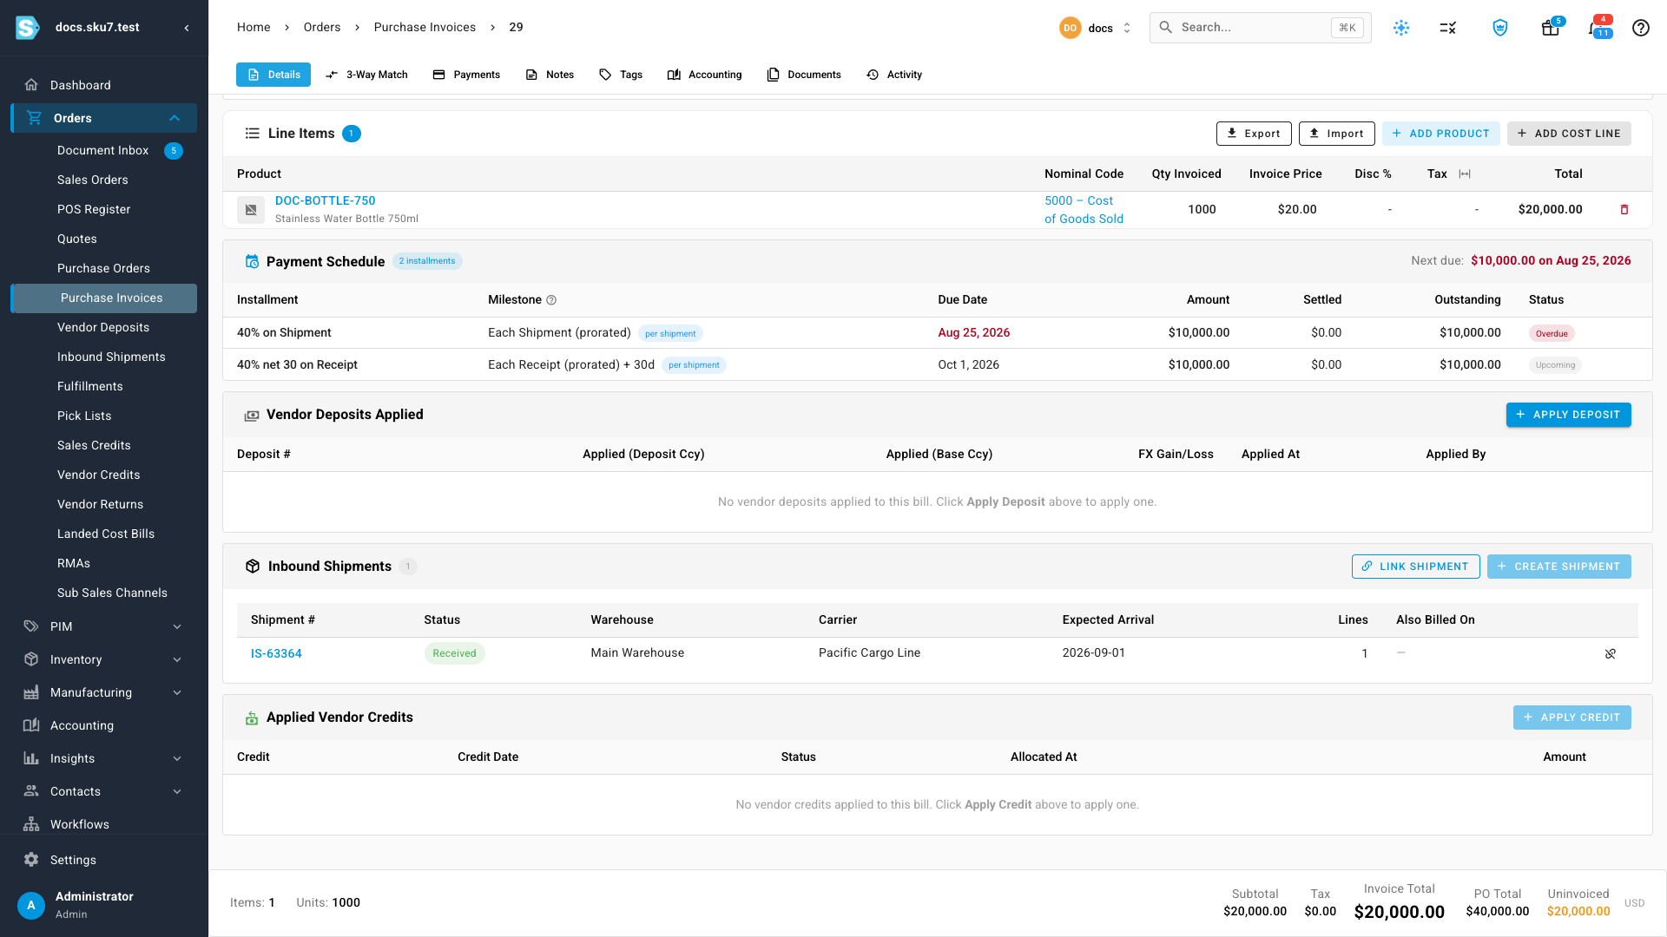Click the Line Items list icon
The height and width of the screenshot is (937, 1667).
[x=253, y=134]
